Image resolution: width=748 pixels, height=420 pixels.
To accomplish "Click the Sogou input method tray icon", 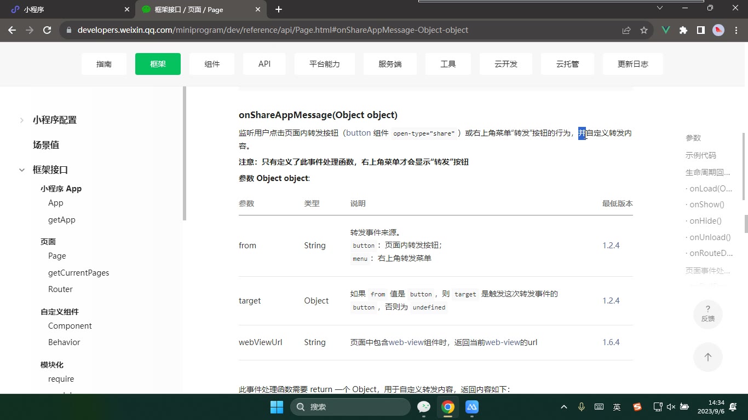I will click(x=637, y=407).
